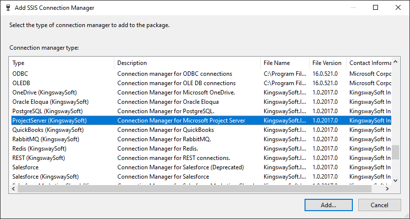Sort by the Type column header
The height and width of the screenshot is (219, 410).
tap(62, 63)
